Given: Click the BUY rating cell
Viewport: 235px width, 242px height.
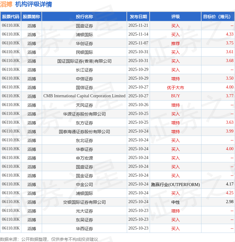Looking at the screenshot, I should click(176, 96).
